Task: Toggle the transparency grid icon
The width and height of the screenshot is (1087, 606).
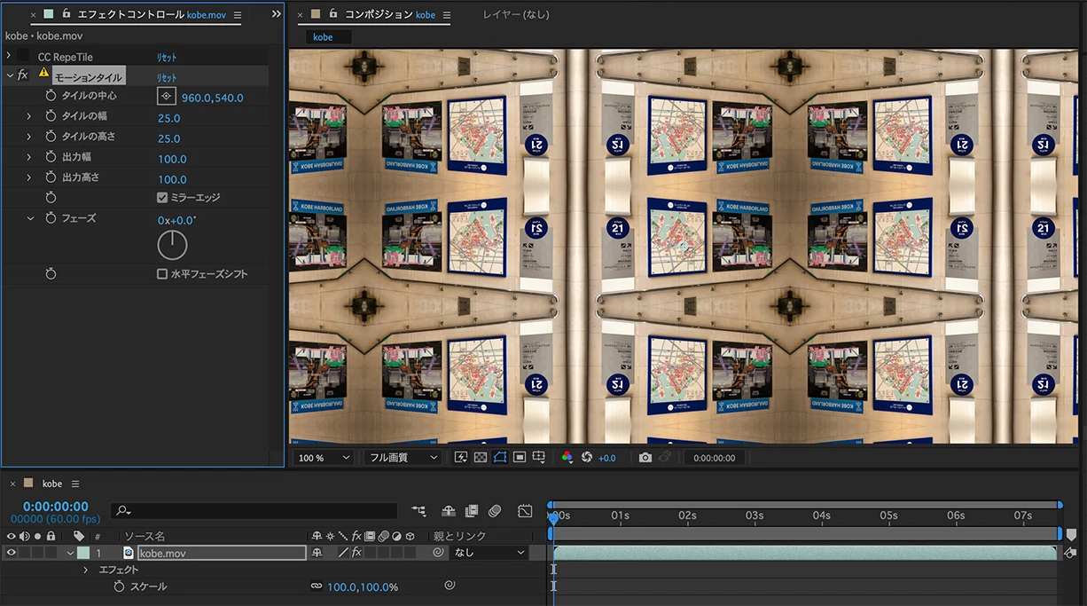Action: 480,458
